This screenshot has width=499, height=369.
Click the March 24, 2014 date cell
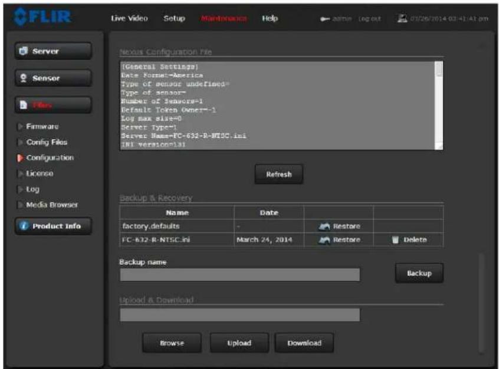[264, 240]
